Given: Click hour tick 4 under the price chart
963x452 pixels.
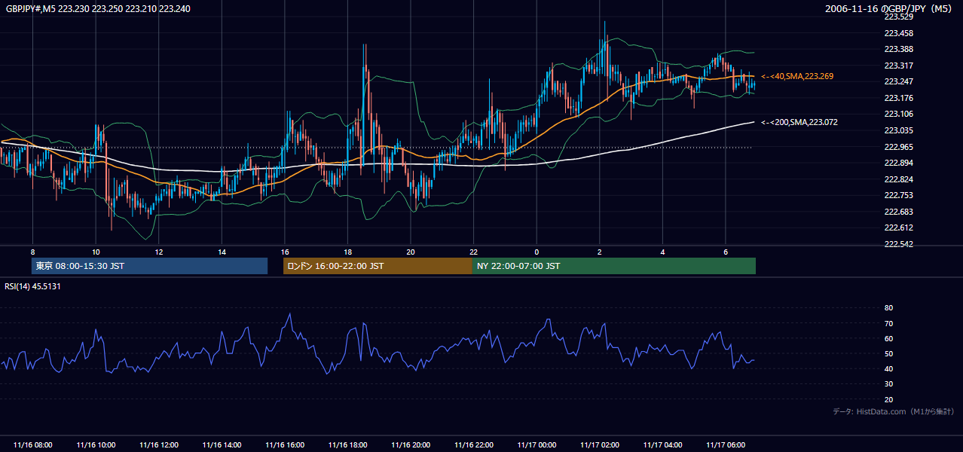Looking at the screenshot, I should coord(662,251).
